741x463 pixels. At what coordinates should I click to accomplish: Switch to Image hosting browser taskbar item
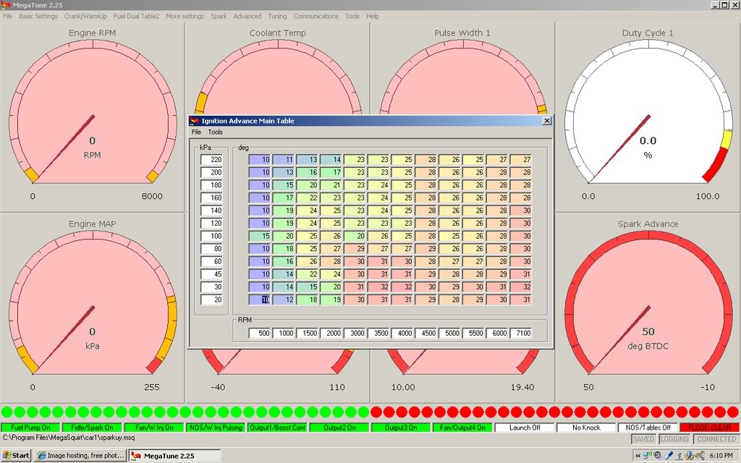pos(81,456)
